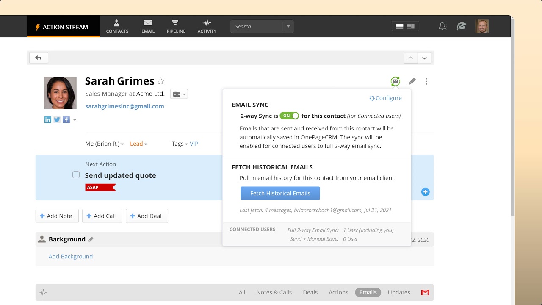Toggle 2-way Sync switch off

tap(289, 116)
